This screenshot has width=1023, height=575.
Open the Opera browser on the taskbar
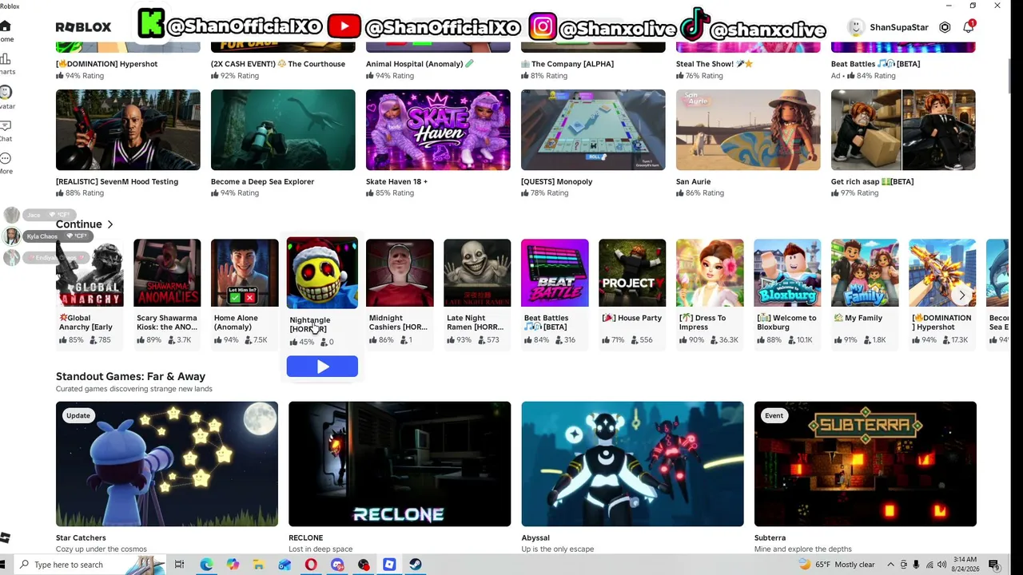click(x=311, y=565)
